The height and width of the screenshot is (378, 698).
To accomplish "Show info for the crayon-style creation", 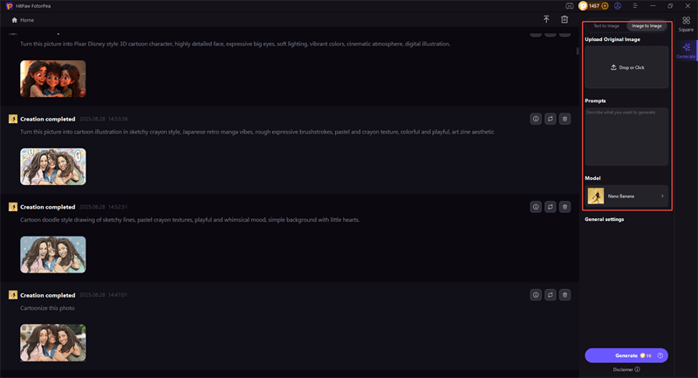I will point(535,119).
